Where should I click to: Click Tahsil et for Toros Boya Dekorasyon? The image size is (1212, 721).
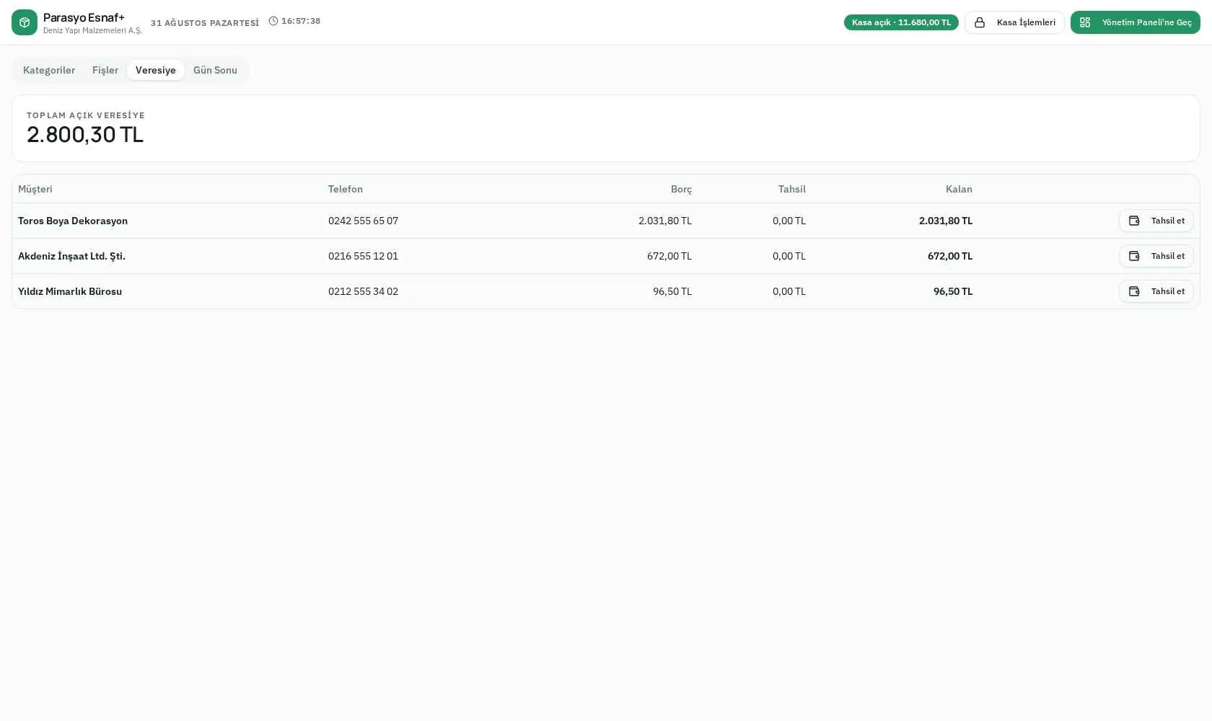pyautogui.click(x=1156, y=221)
